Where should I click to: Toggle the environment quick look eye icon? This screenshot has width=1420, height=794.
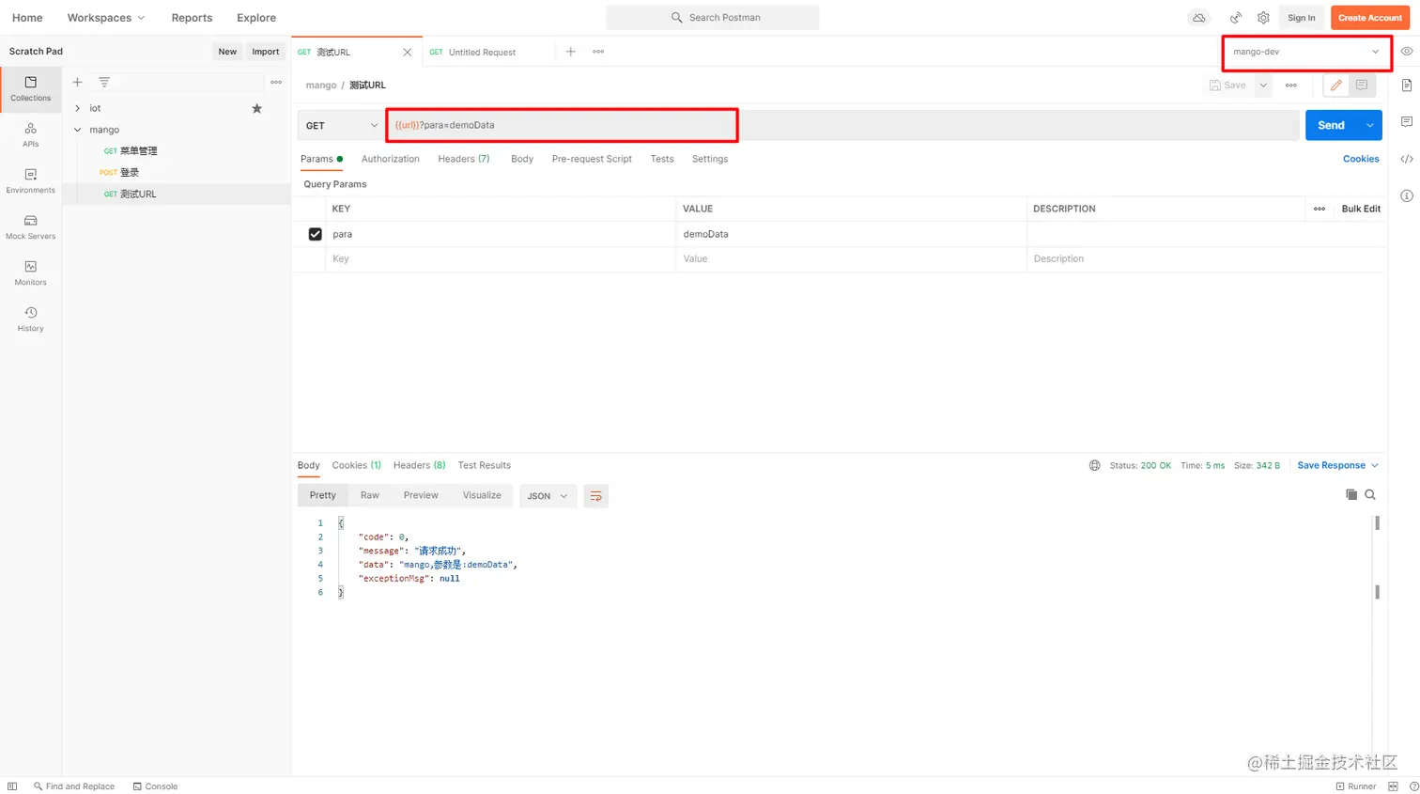click(1407, 52)
